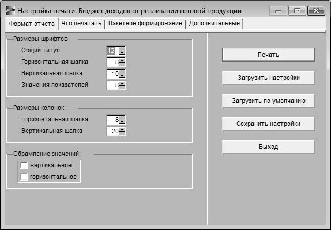This screenshot has height=230, width=331.
Task: Click Загрузить по умолчанию button
Action: [x=269, y=101]
